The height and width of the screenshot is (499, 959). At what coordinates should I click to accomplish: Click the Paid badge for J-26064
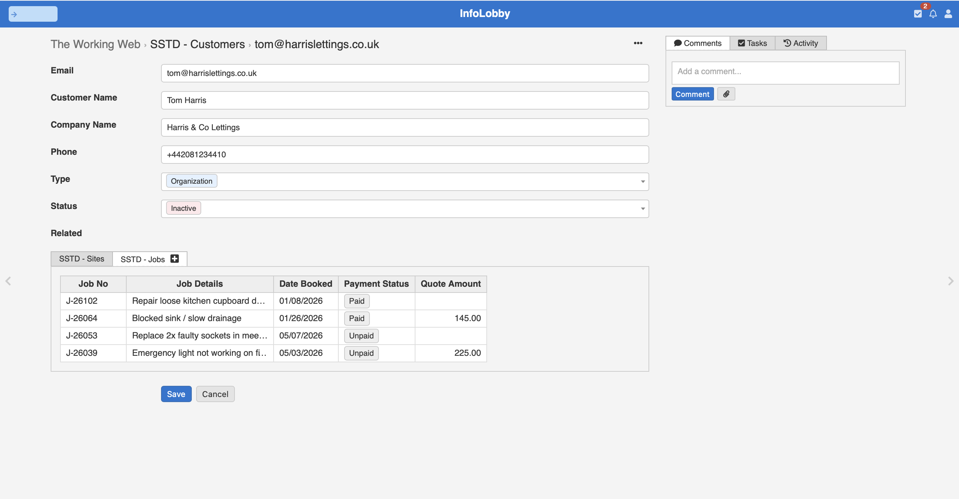pos(357,319)
